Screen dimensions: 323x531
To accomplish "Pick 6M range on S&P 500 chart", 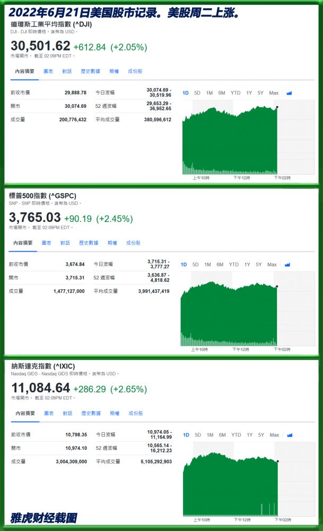I will (x=220, y=264).
